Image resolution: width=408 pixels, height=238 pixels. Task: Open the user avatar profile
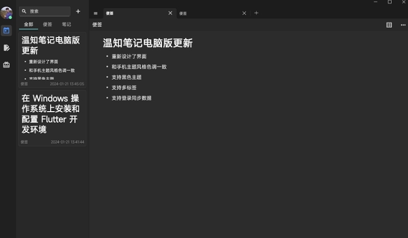7,13
